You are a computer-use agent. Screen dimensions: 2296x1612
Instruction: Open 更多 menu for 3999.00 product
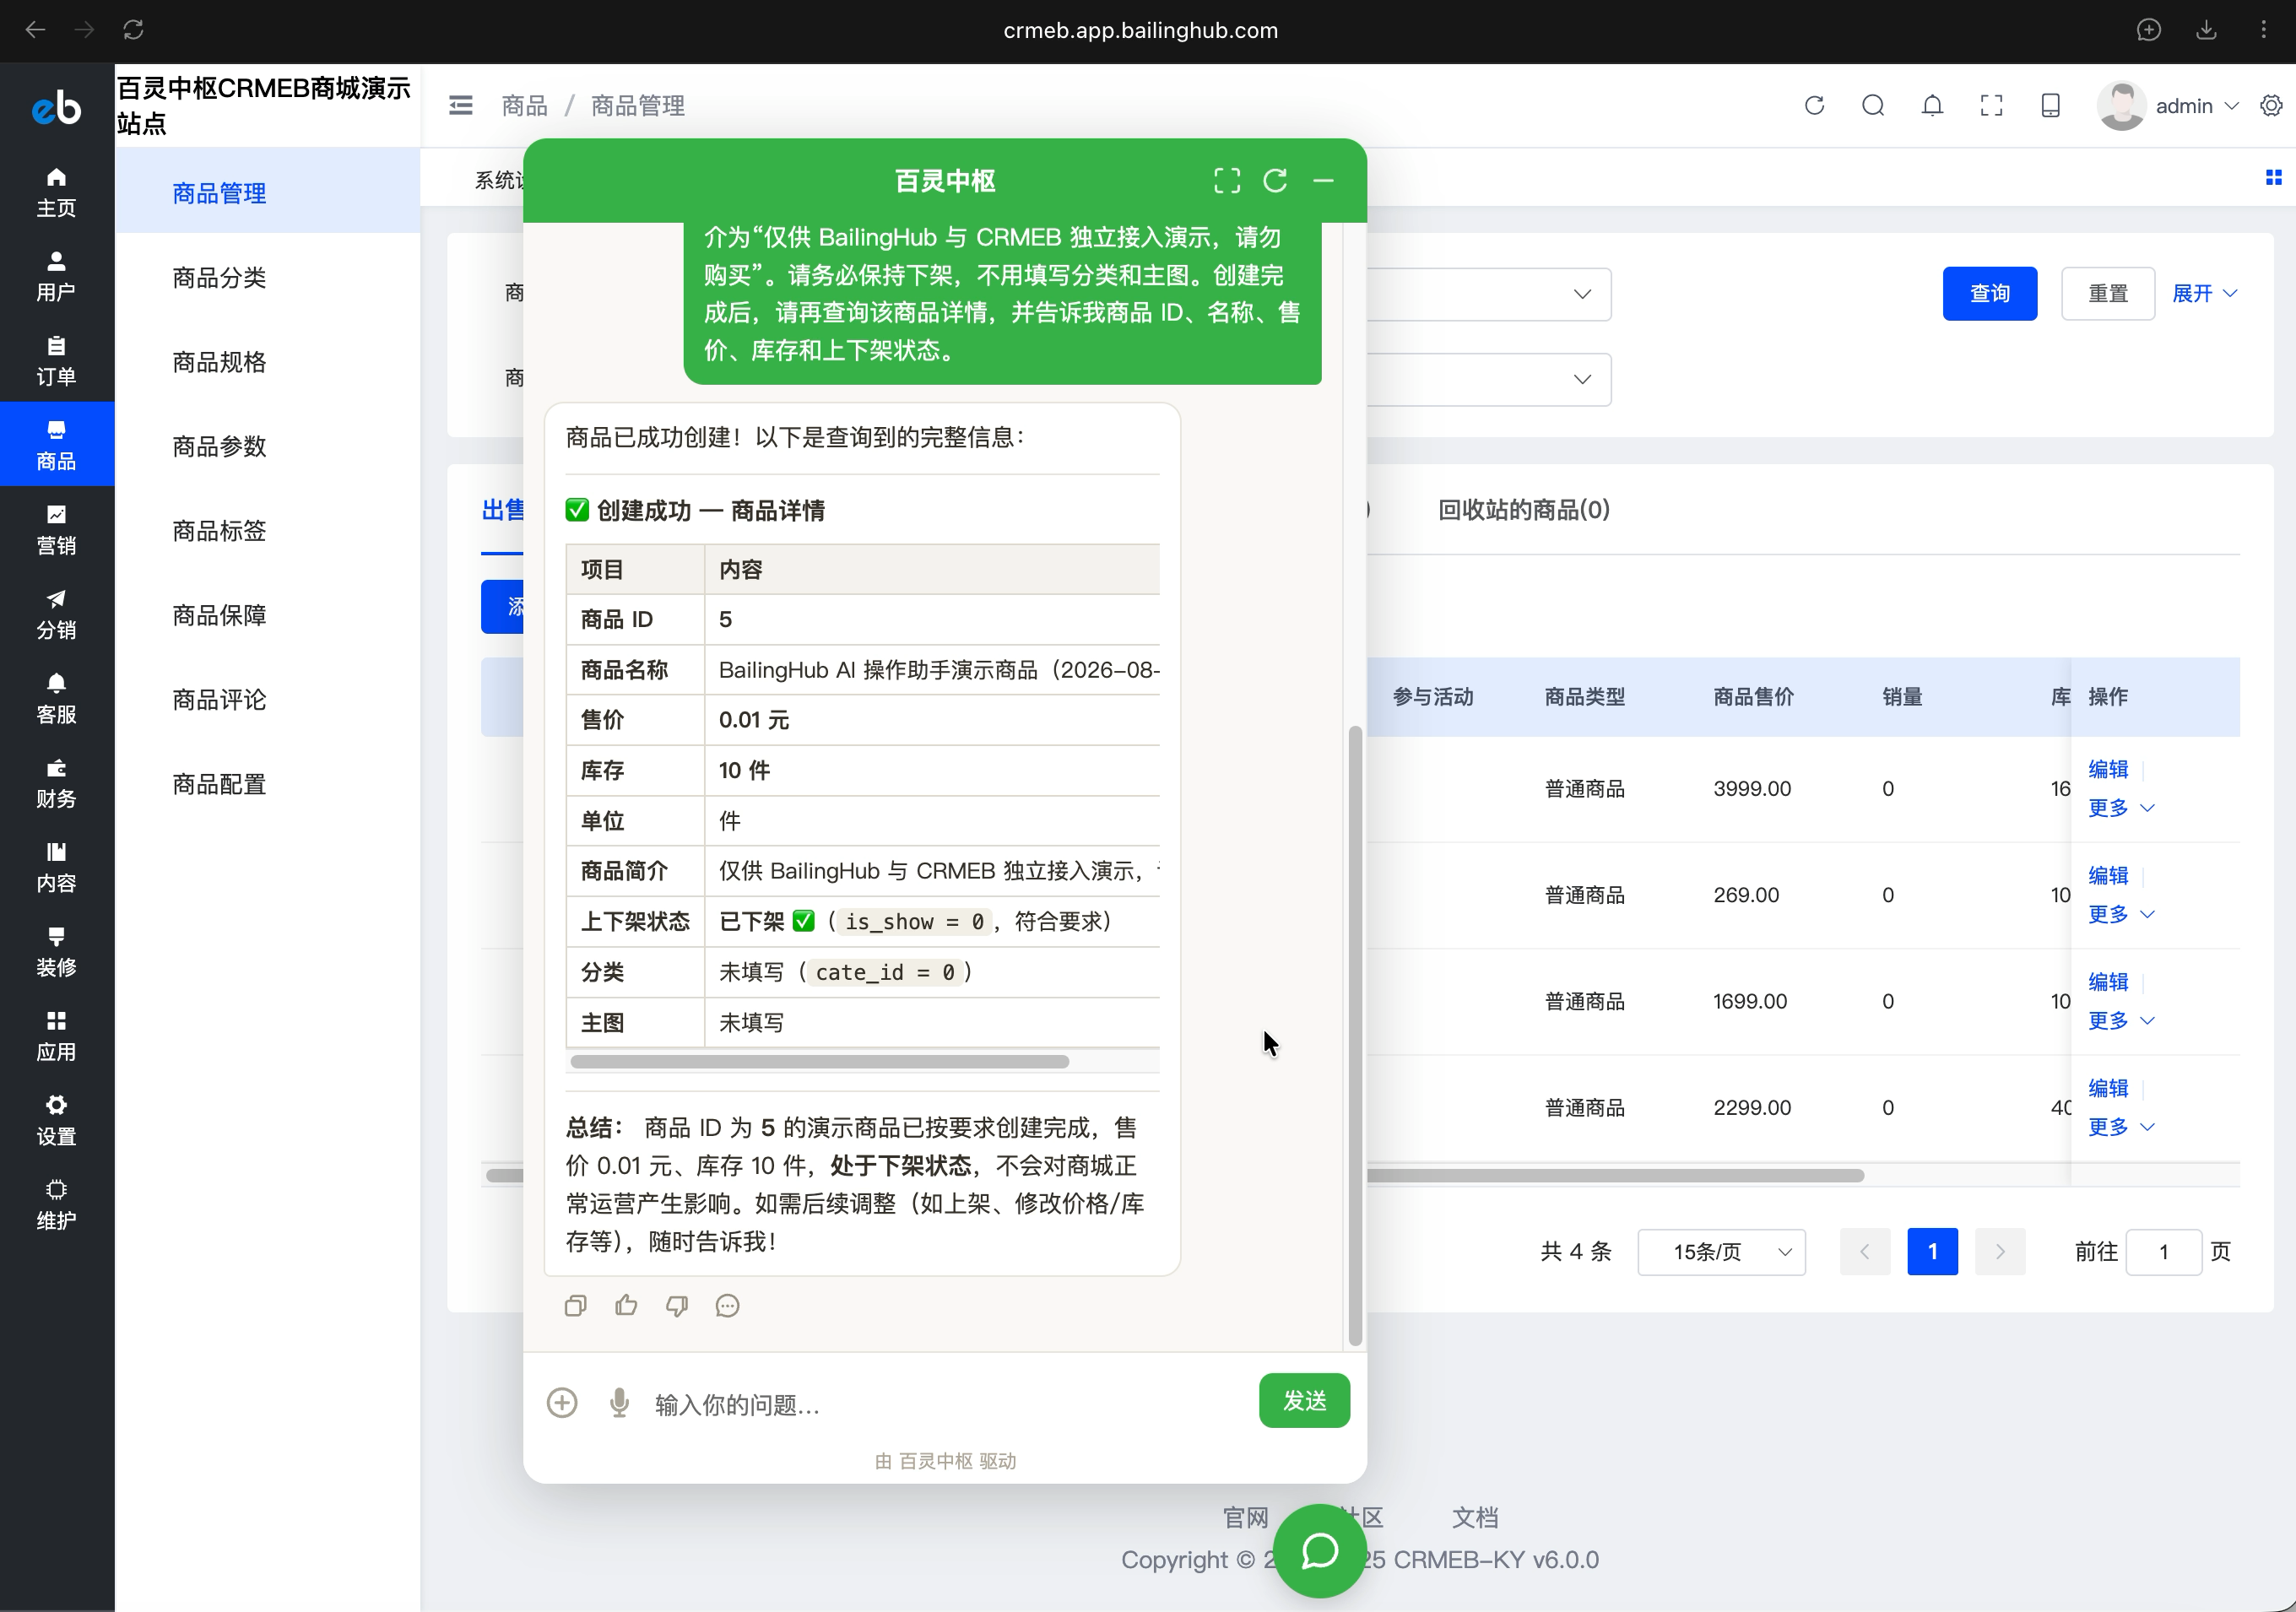click(x=2120, y=808)
